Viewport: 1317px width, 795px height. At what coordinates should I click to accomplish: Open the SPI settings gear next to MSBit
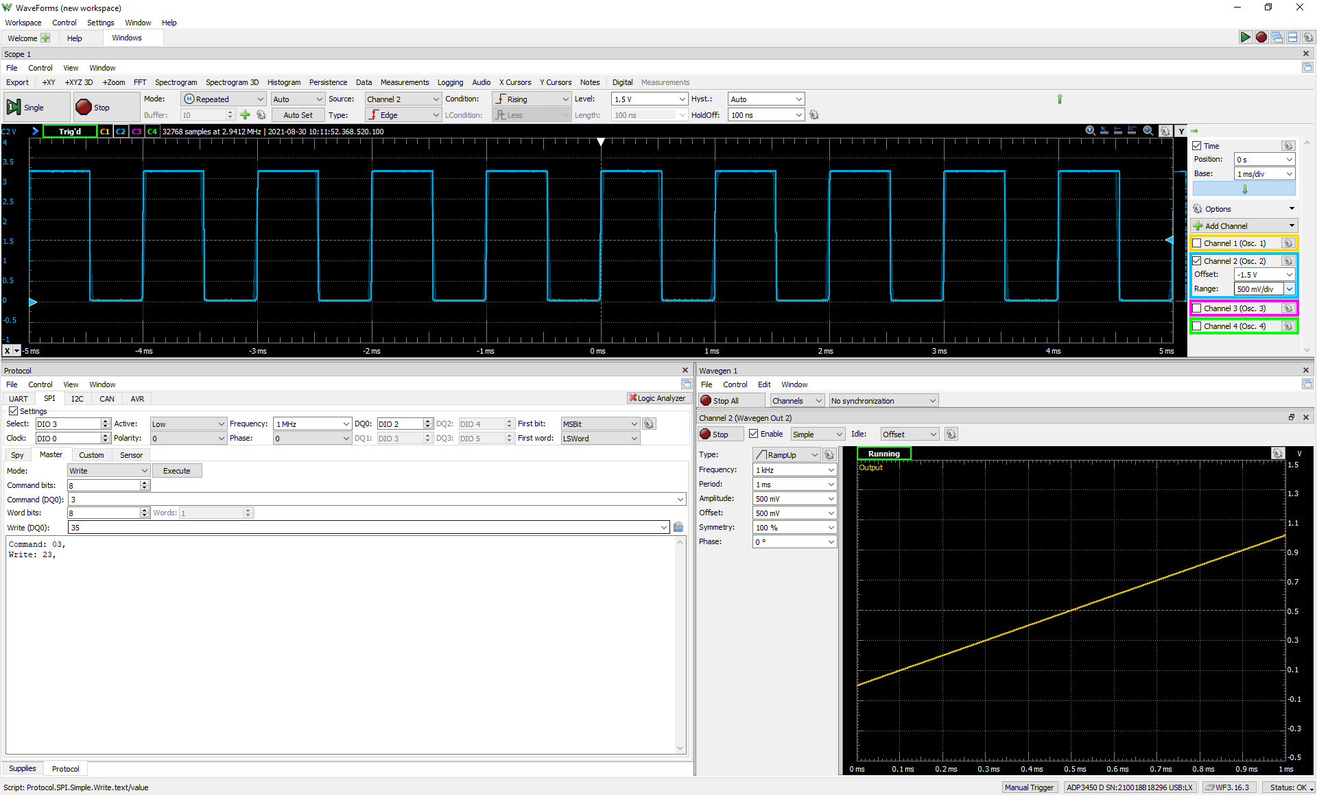pyautogui.click(x=649, y=424)
